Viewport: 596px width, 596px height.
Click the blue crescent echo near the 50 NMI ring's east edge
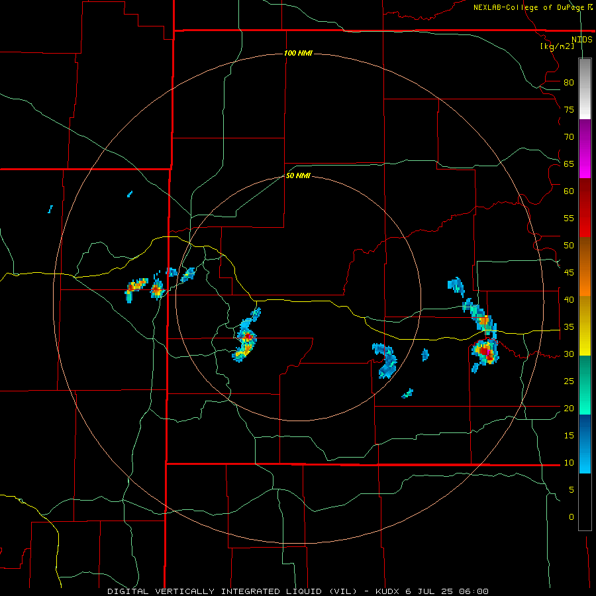(385, 360)
